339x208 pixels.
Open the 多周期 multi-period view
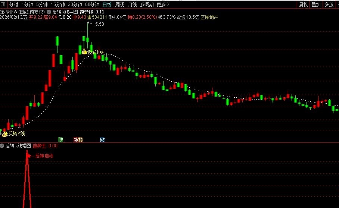[x=147, y=4]
